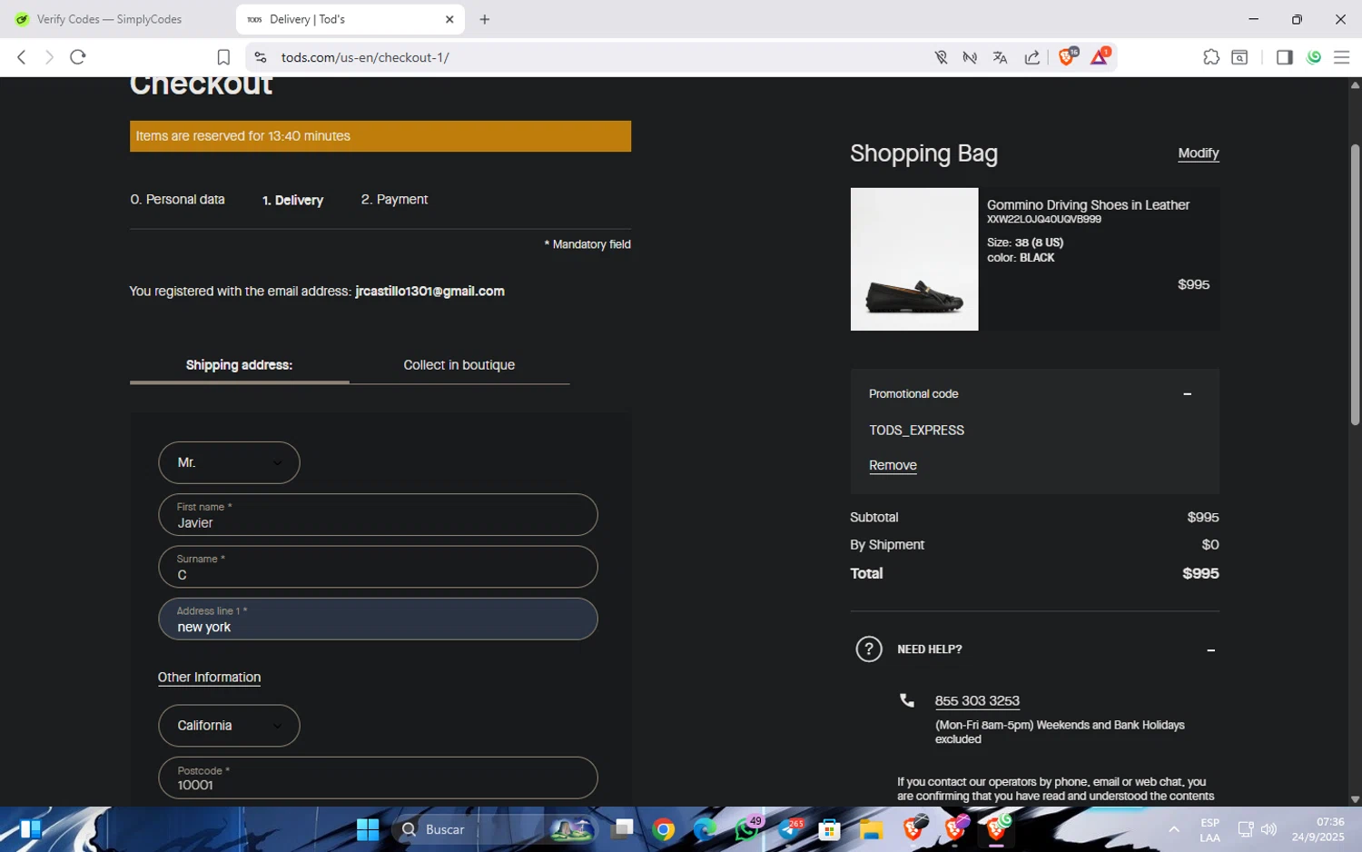Open Telegram from the taskbar
1362x852 pixels.
pos(790,829)
